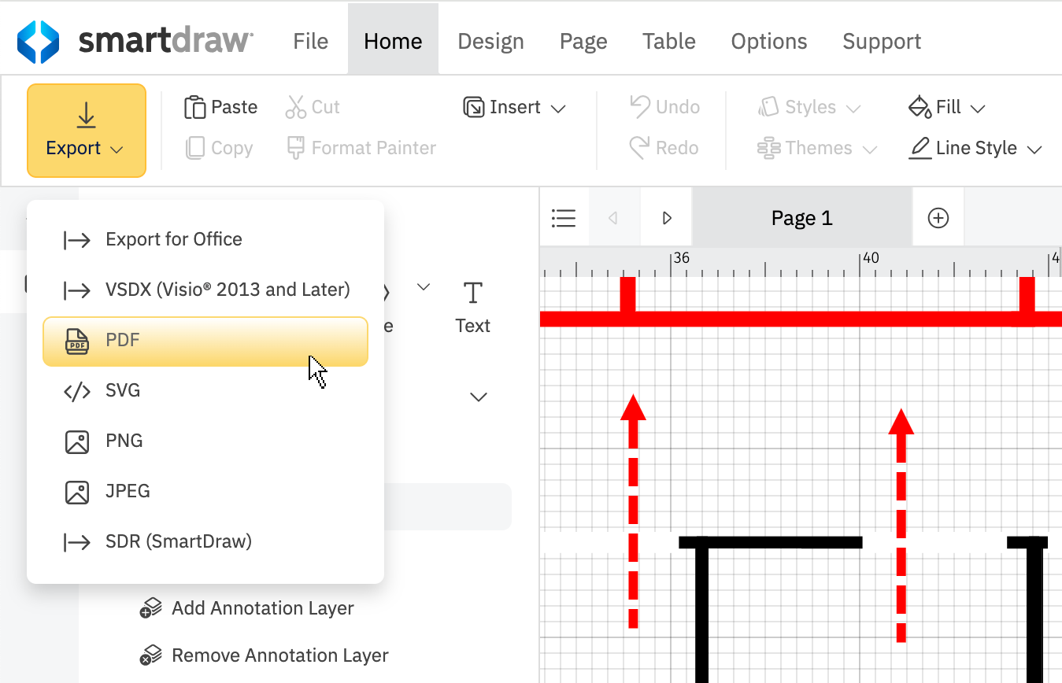Click the Redo icon

664,148
